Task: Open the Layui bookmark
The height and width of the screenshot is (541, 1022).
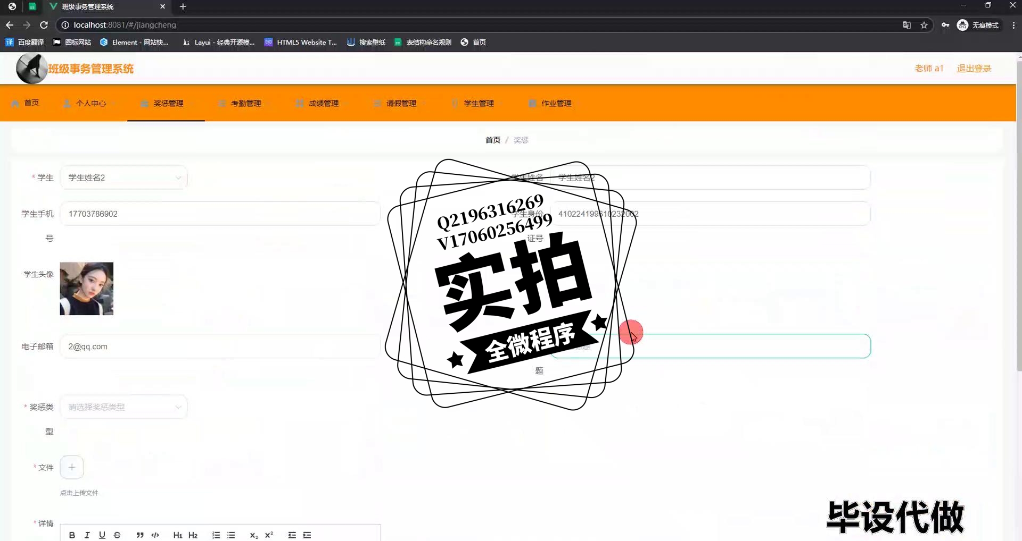Action: coord(218,42)
